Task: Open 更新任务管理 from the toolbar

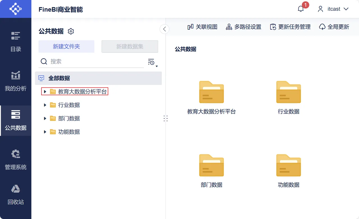Action: coord(290,27)
